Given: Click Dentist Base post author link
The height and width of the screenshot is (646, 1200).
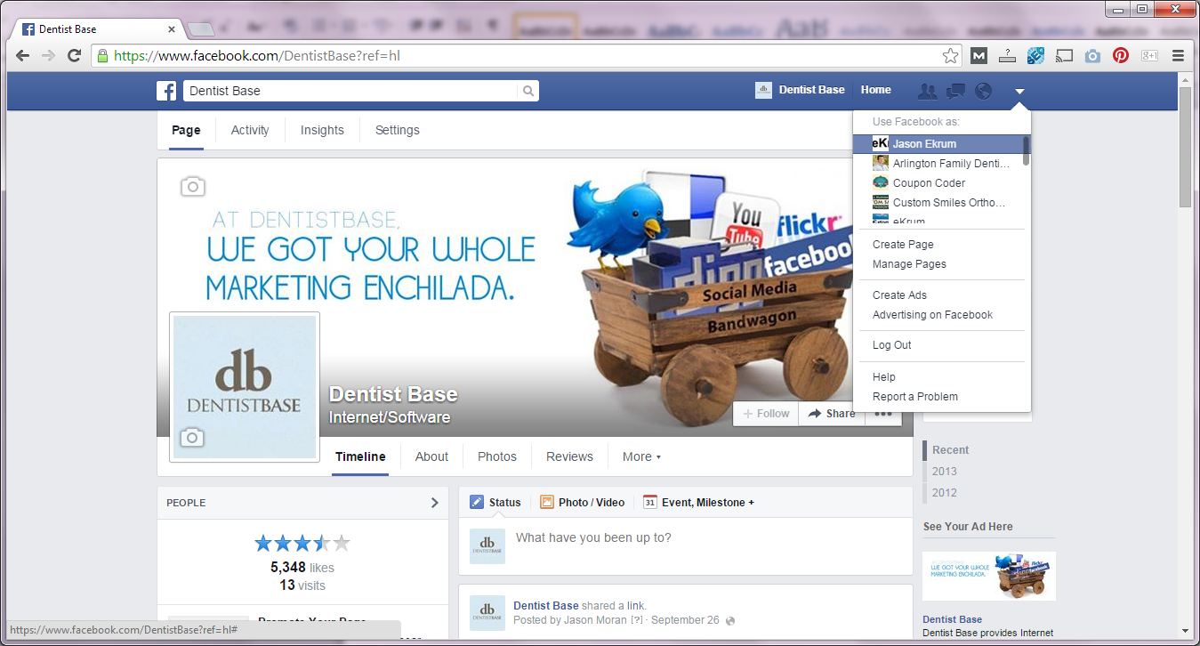Looking at the screenshot, I should coord(545,606).
